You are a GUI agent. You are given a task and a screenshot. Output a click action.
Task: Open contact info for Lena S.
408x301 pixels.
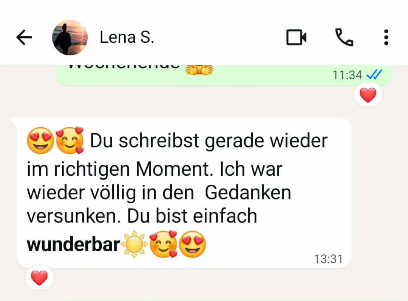pyautogui.click(x=127, y=37)
